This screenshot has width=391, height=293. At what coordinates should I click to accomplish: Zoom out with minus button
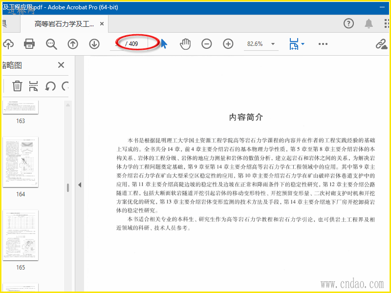[206, 44]
